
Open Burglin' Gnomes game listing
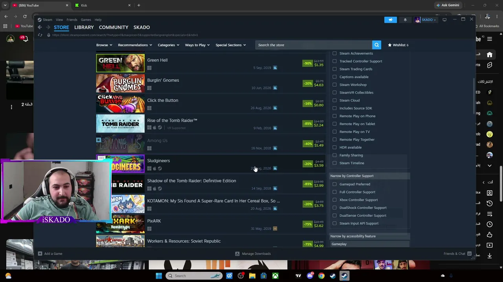211,83
